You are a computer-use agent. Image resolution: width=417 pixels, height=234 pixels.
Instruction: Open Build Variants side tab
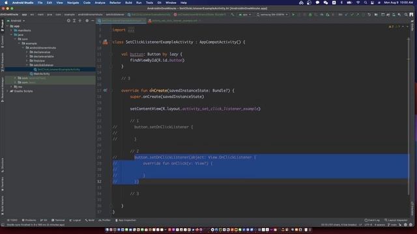coord(3,205)
